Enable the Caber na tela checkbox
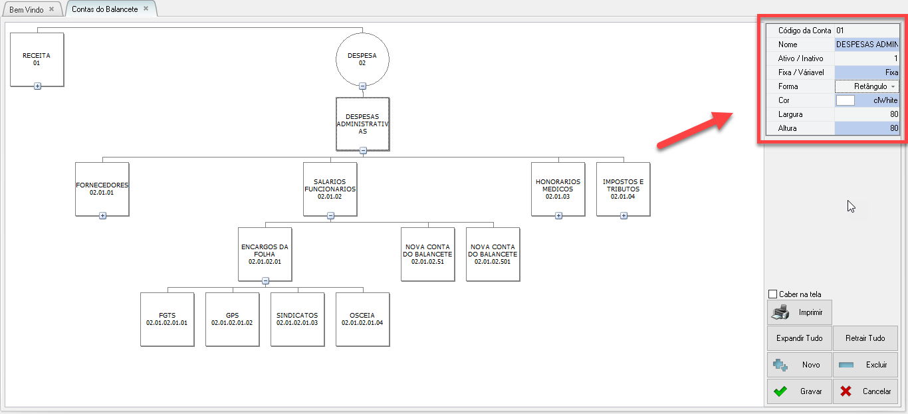This screenshot has height=414, width=908. (x=772, y=294)
